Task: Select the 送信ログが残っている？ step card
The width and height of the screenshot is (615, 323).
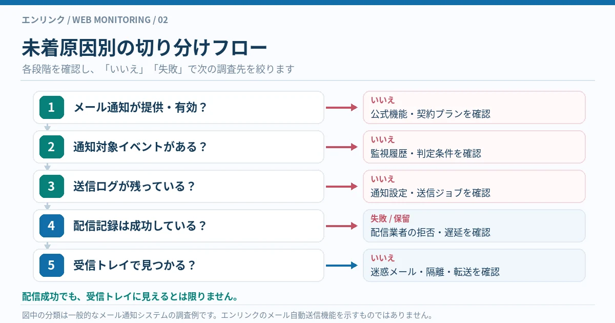Action: (179, 186)
